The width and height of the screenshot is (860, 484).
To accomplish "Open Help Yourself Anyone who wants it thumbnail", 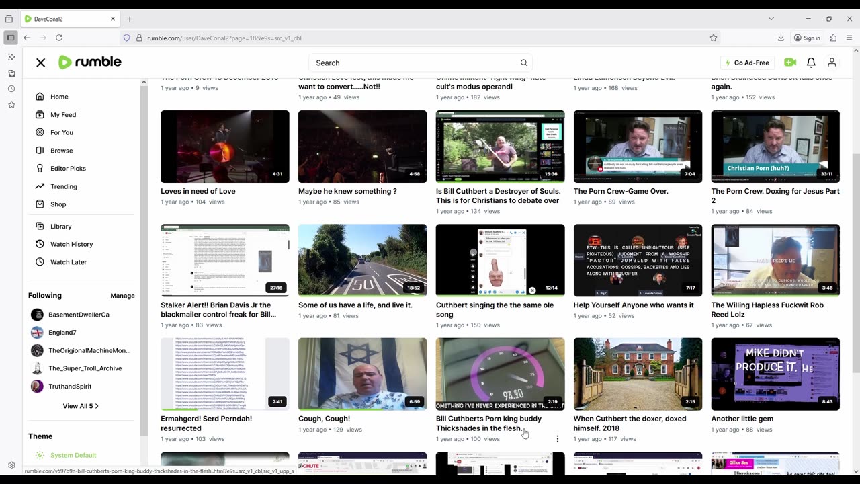I will [638, 260].
